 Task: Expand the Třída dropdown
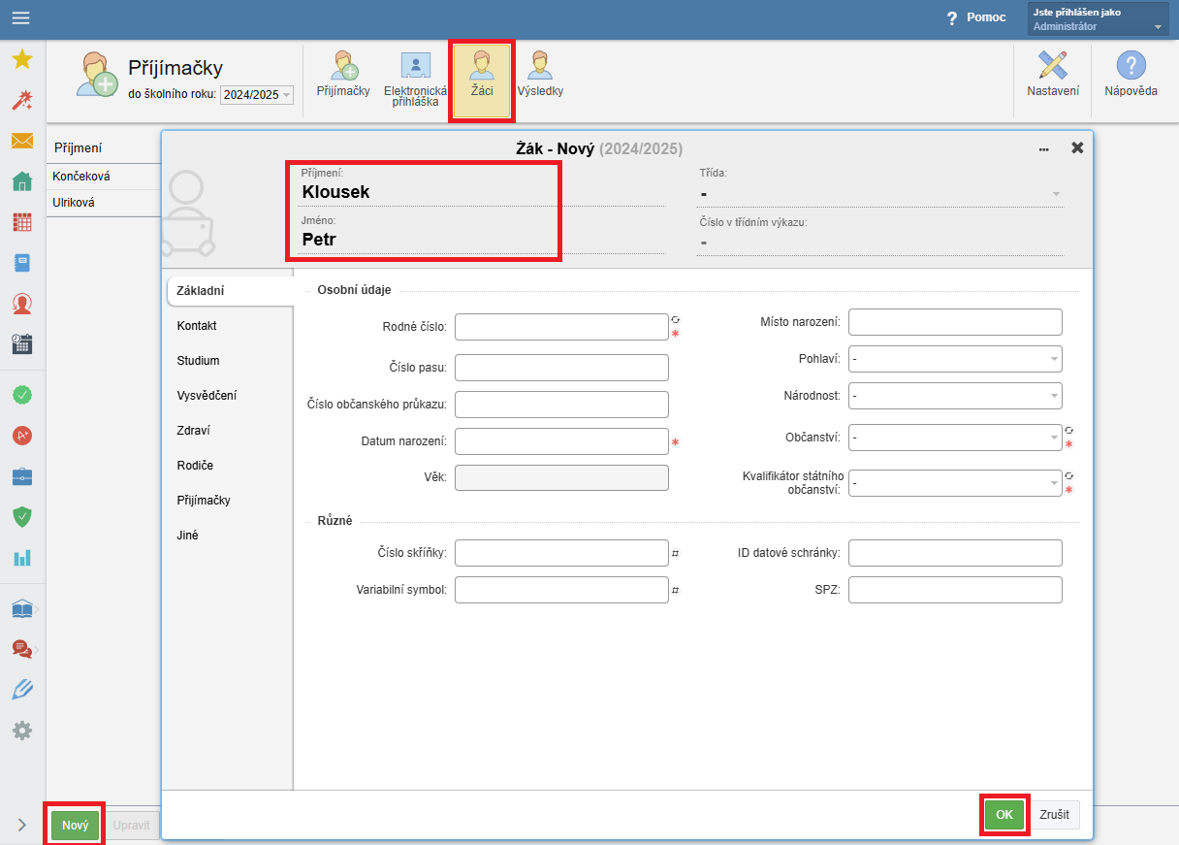coord(880,194)
